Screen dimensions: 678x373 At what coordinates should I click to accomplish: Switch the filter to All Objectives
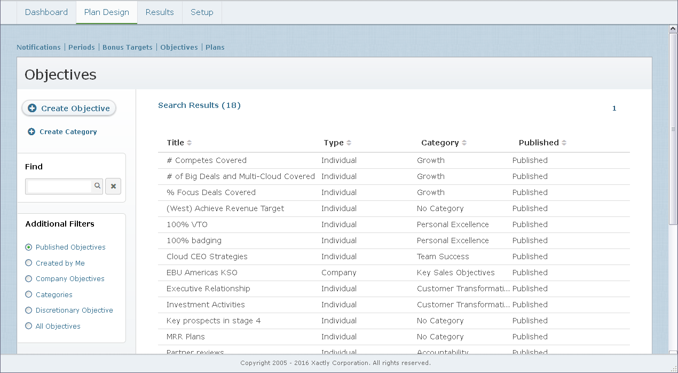pyautogui.click(x=29, y=326)
